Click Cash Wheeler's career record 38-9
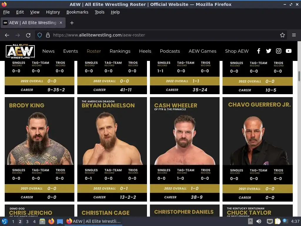301x226 pixels. click(x=197, y=197)
